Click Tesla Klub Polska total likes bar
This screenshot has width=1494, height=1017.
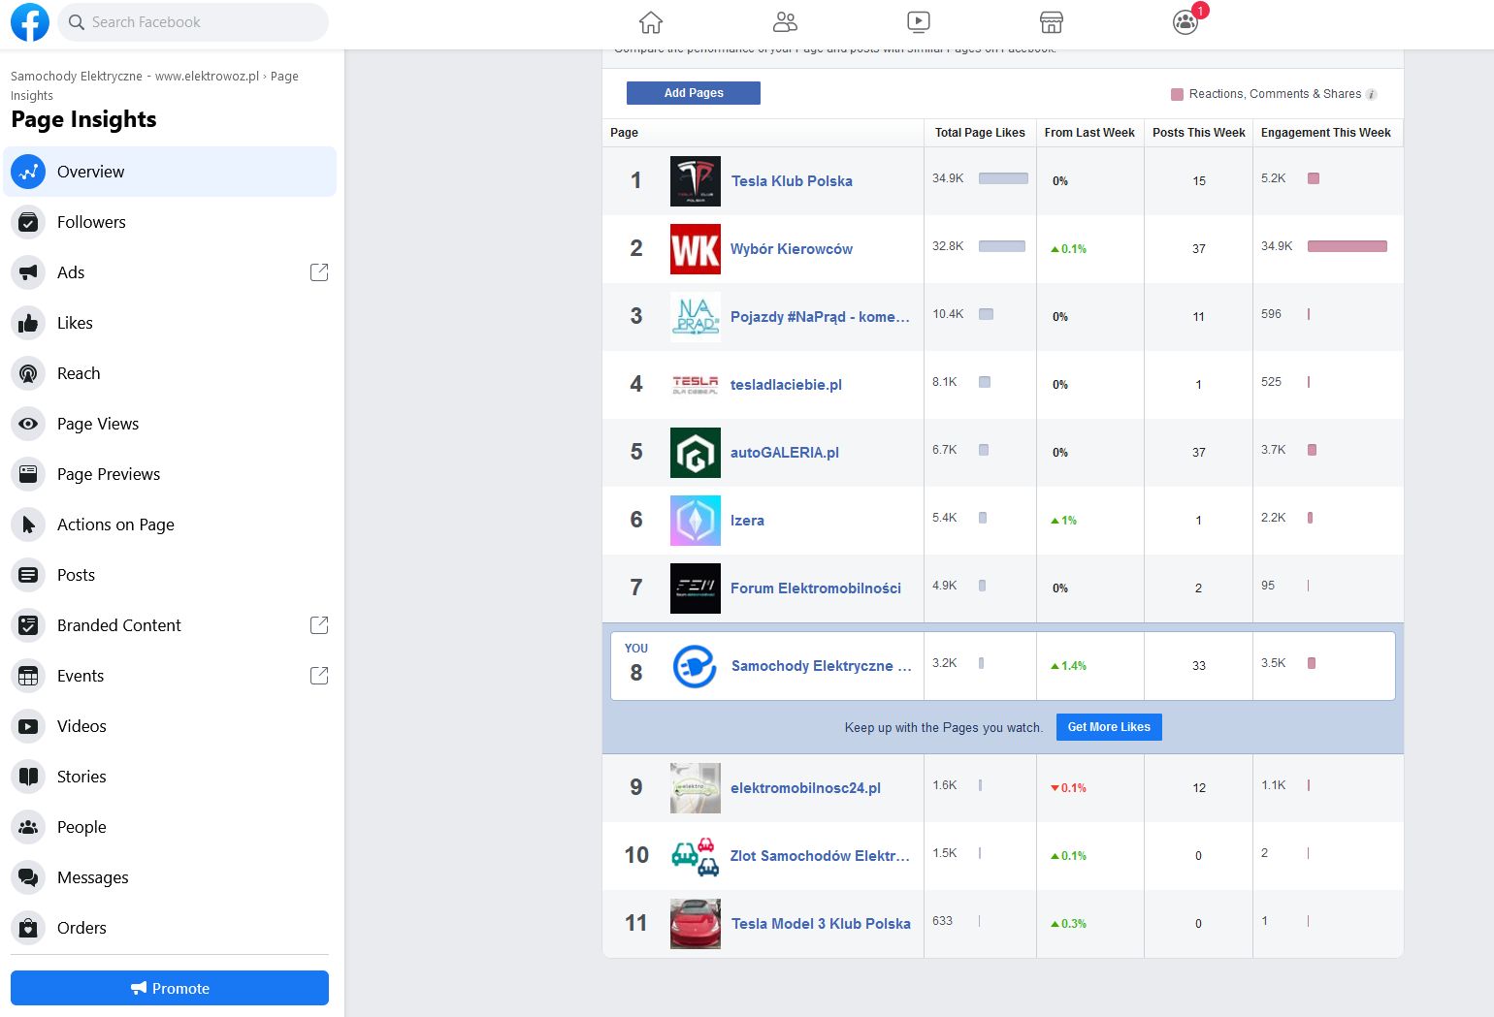tap(1003, 178)
